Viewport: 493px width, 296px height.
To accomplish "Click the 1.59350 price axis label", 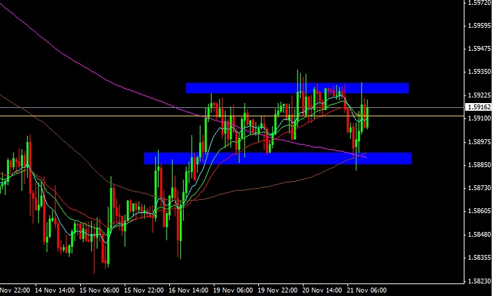I will point(479,72).
